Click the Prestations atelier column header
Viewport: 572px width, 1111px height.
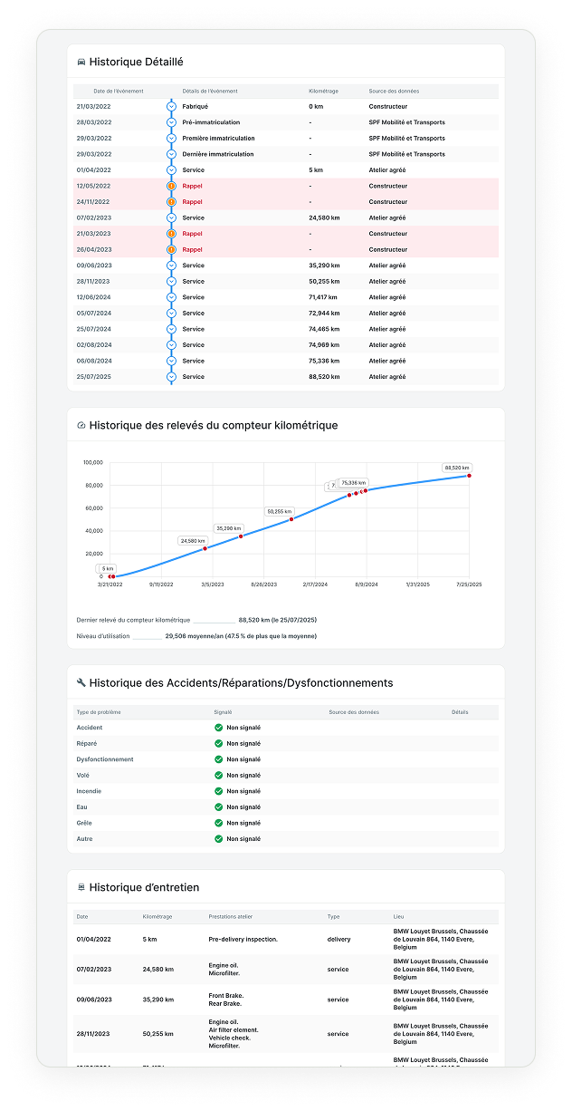[233, 916]
